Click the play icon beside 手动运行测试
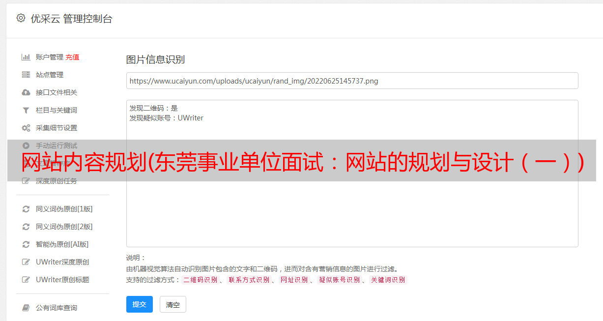Image resolution: width=603 pixels, height=321 pixels. click(26, 146)
